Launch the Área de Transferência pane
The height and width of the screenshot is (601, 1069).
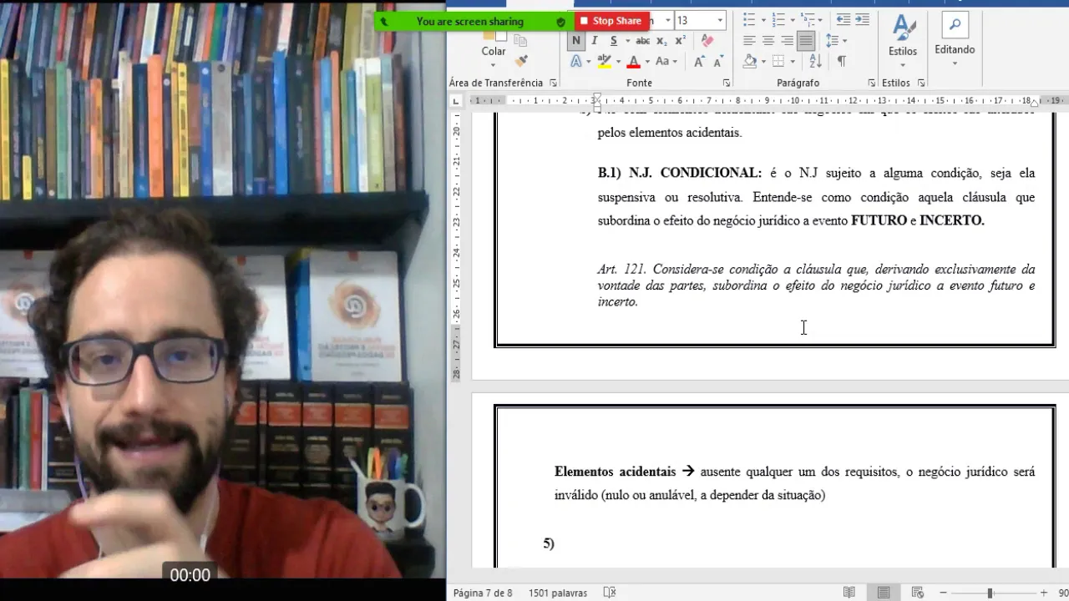[x=553, y=83]
